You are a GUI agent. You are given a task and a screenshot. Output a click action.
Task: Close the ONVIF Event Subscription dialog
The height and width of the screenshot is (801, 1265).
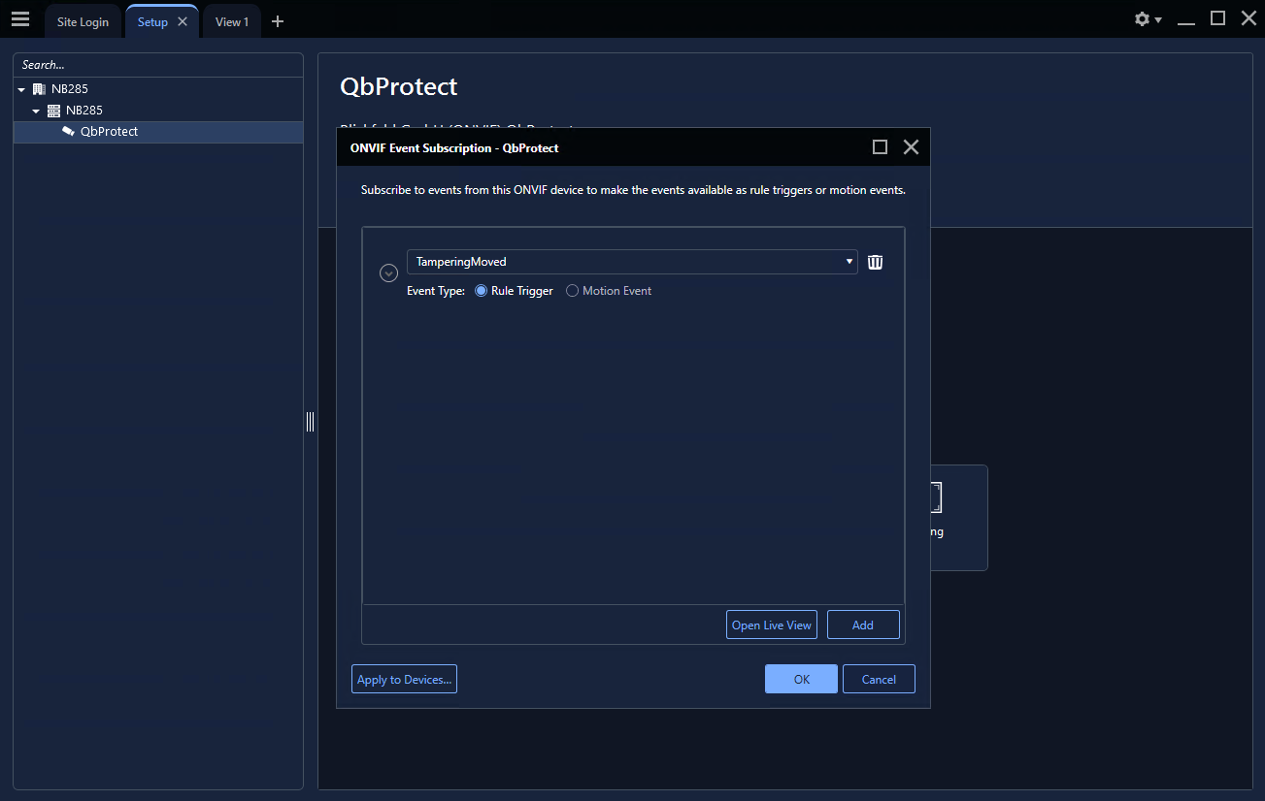(911, 147)
